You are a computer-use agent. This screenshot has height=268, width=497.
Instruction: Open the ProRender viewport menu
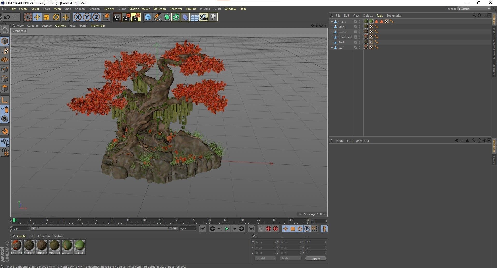click(98, 26)
